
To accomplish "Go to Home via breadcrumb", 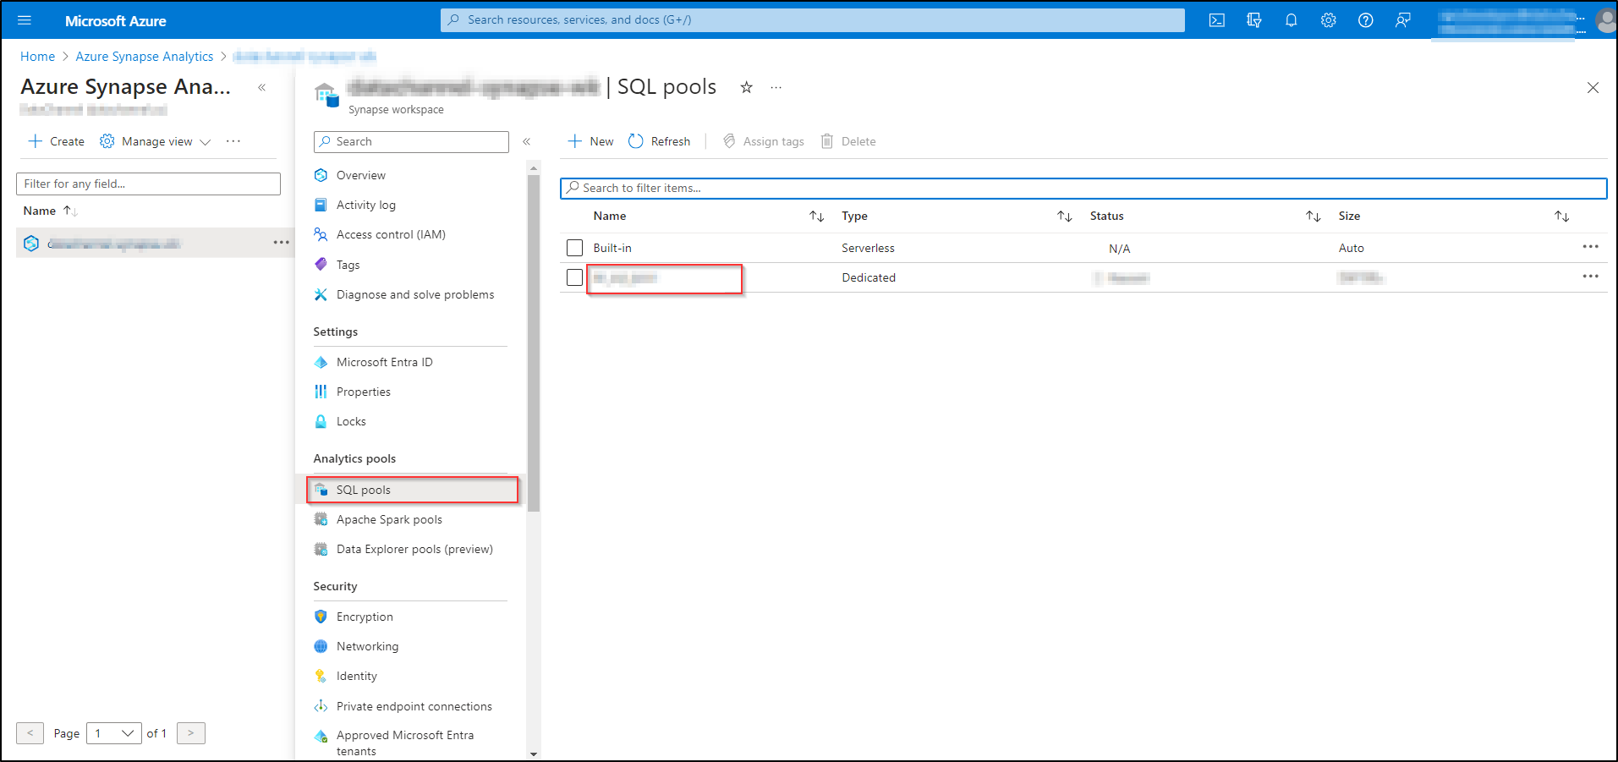I will click(37, 57).
